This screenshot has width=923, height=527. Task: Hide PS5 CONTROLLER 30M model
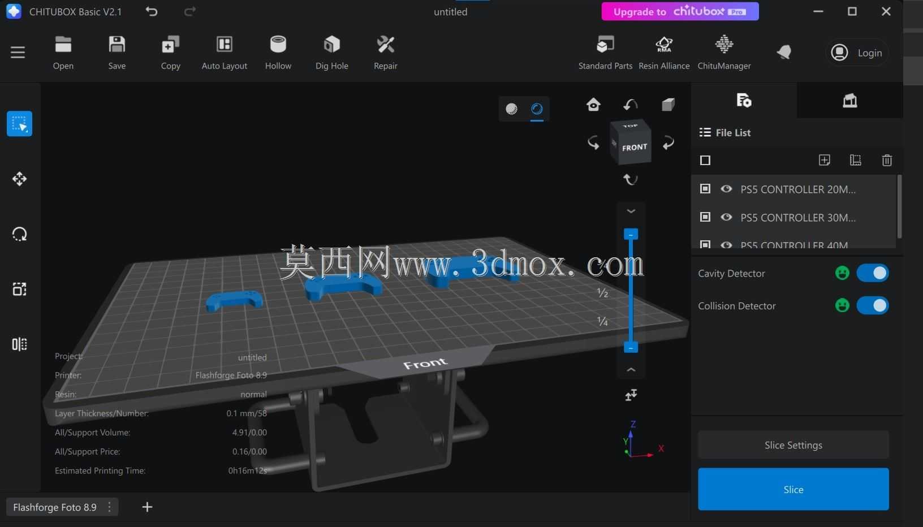pyautogui.click(x=727, y=217)
